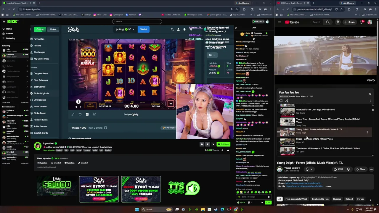Open the Stake user profile icon
The height and width of the screenshot is (213, 379).
178,29
